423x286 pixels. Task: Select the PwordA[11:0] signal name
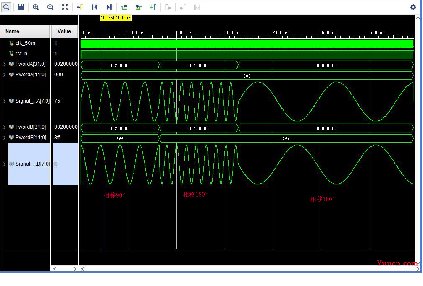click(x=31, y=75)
